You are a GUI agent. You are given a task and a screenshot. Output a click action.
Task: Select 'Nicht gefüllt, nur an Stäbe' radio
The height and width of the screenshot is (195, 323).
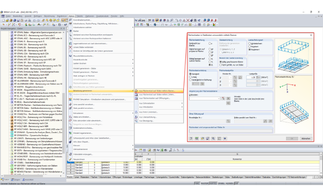point(221,65)
